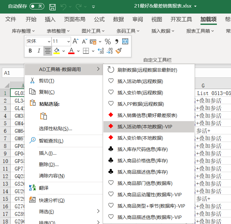Expand the 条码工具 dropdown menu

128,31
